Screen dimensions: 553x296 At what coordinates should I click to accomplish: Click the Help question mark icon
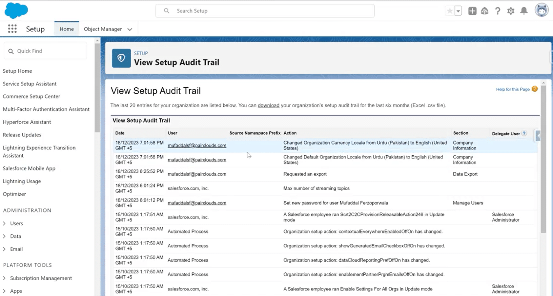point(498,11)
